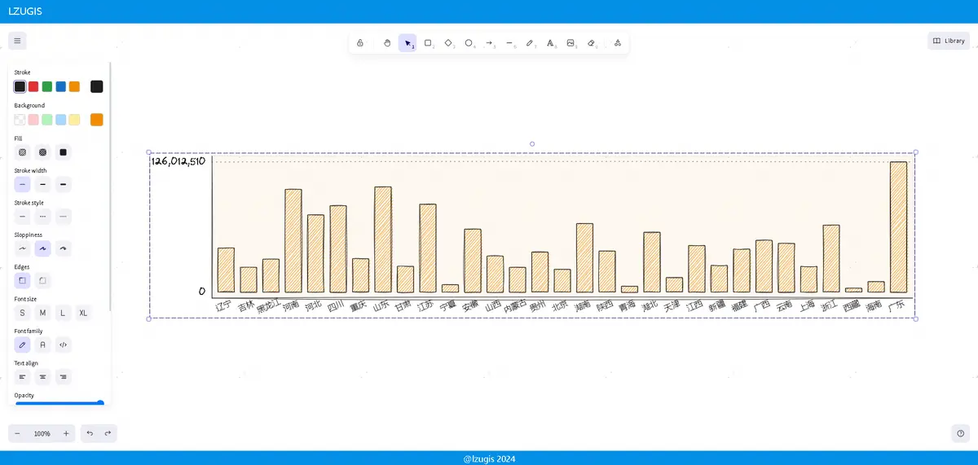This screenshot has width=978, height=465.
Task: Set sloppiness to cartoonist
Action: pos(63,248)
